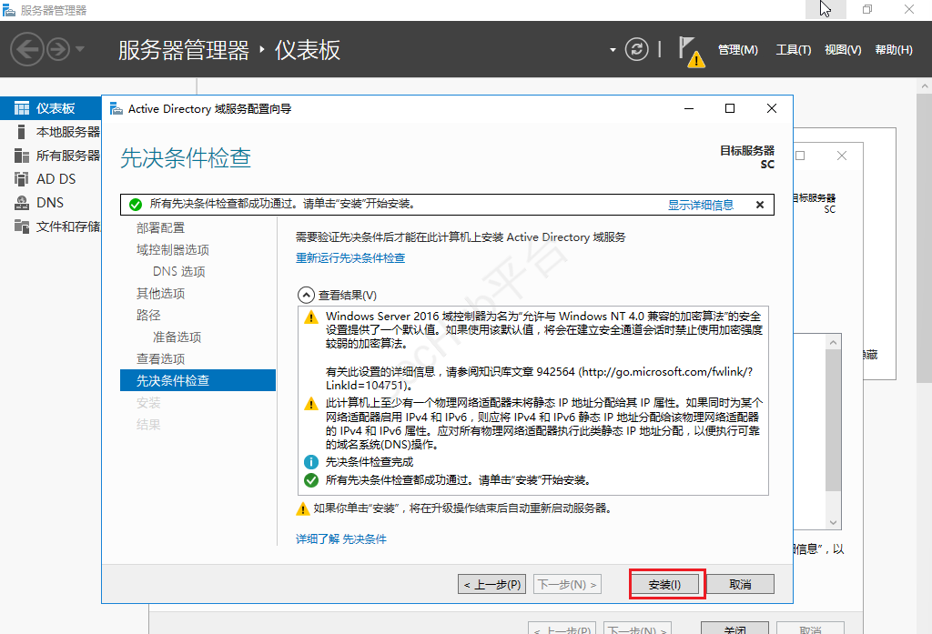Click the refresh icon in Server Manager
Screen dimensions: 932x634
(x=639, y=50)
